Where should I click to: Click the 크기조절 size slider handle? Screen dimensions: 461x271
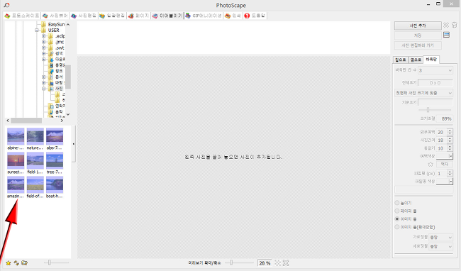[428, 110]
